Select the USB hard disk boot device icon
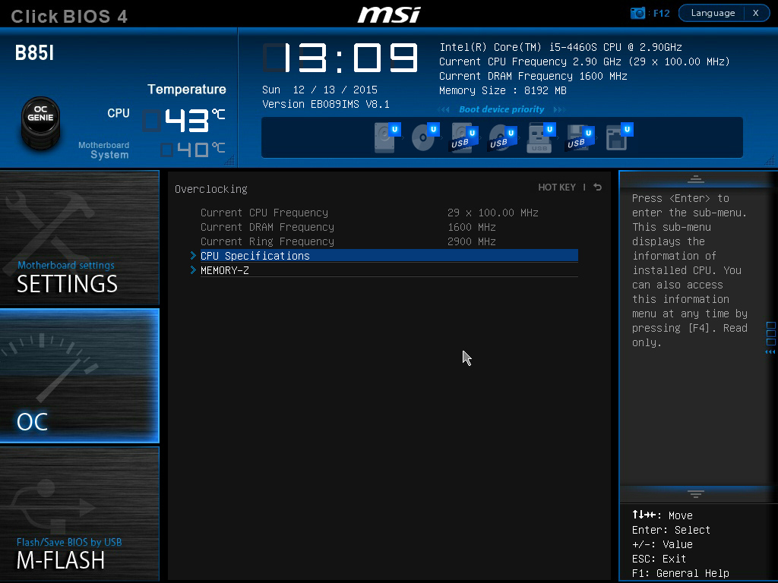This screenshot has width=778, height=583. pyautogui.click(x=464, y=137)
